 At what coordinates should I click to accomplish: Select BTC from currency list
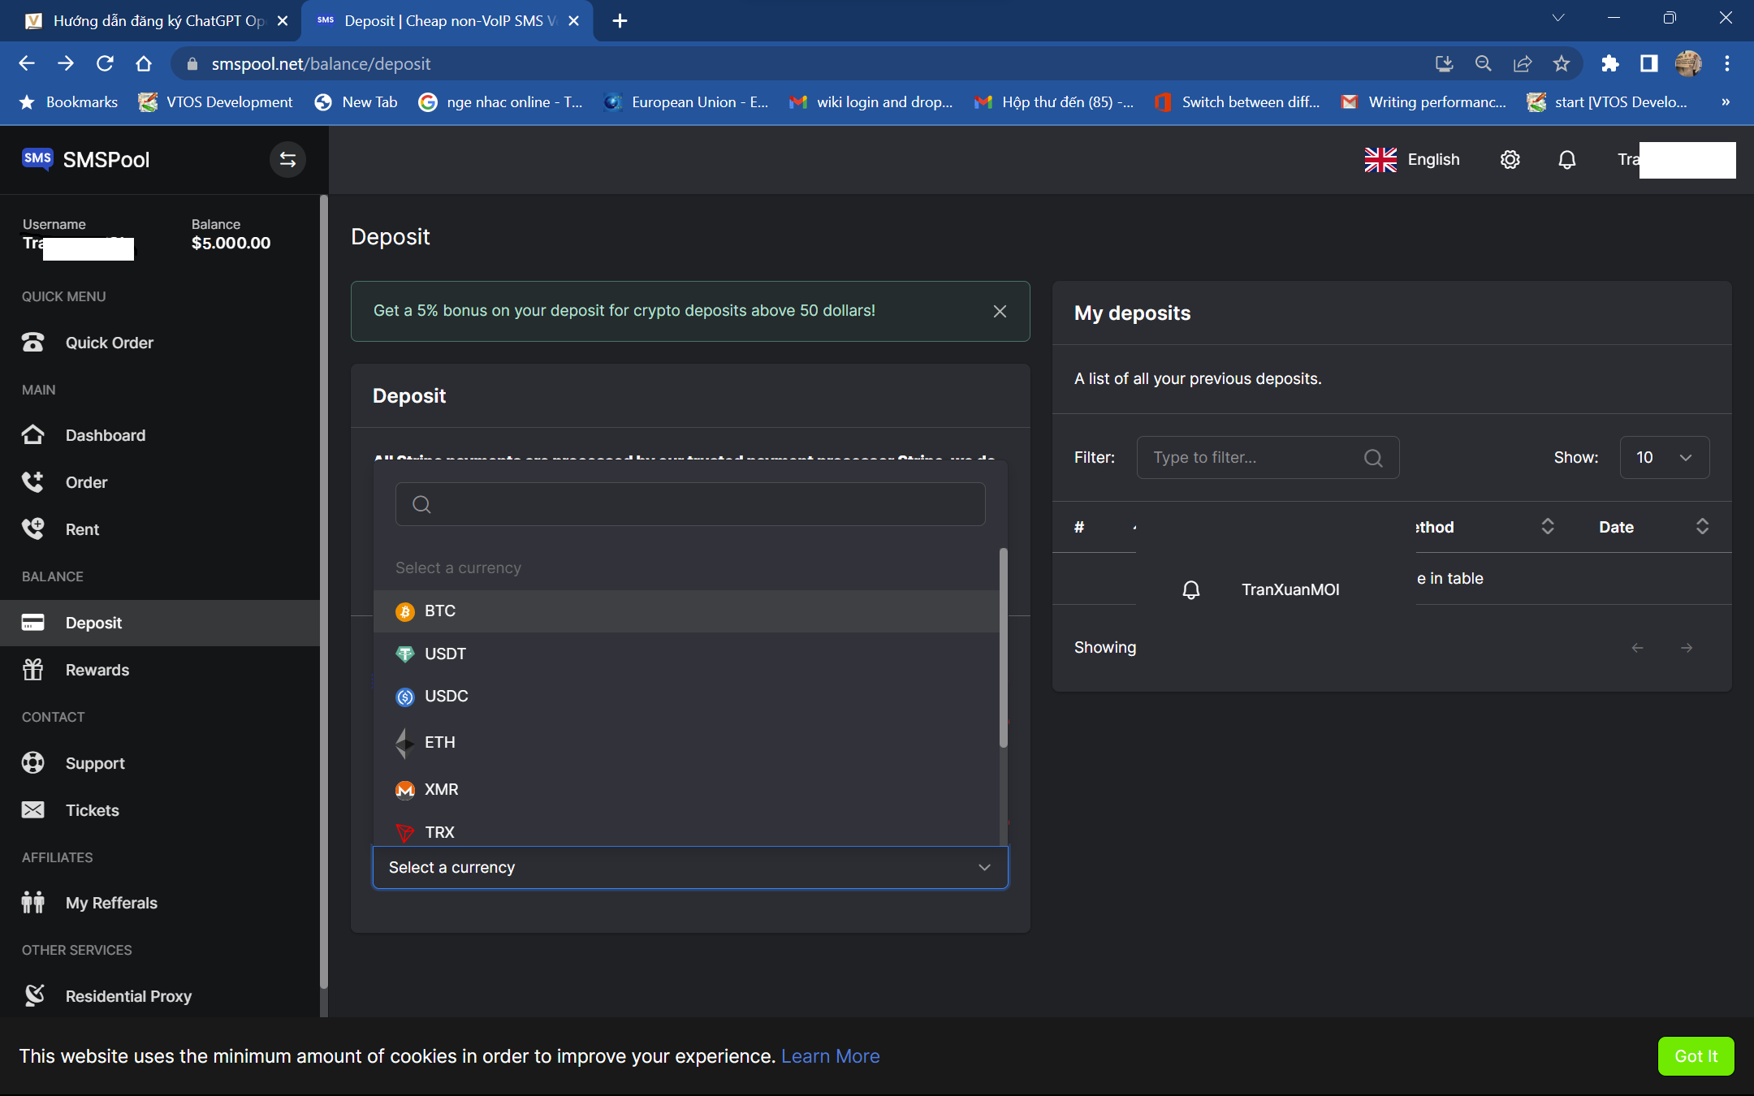pos(440,611)
